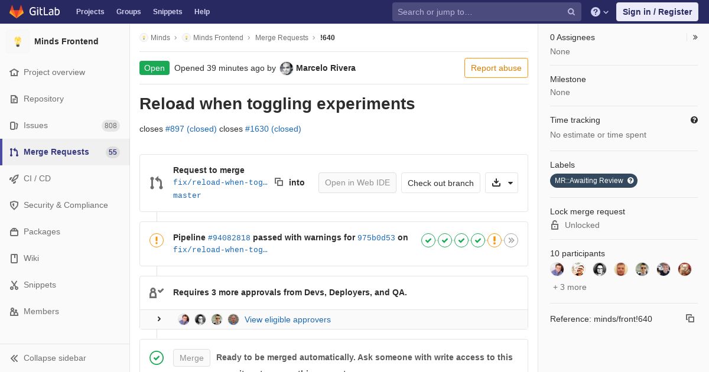Screen dimensions: 709x372
Task: Expand the eligible approvers list
Action: [159, 319]
